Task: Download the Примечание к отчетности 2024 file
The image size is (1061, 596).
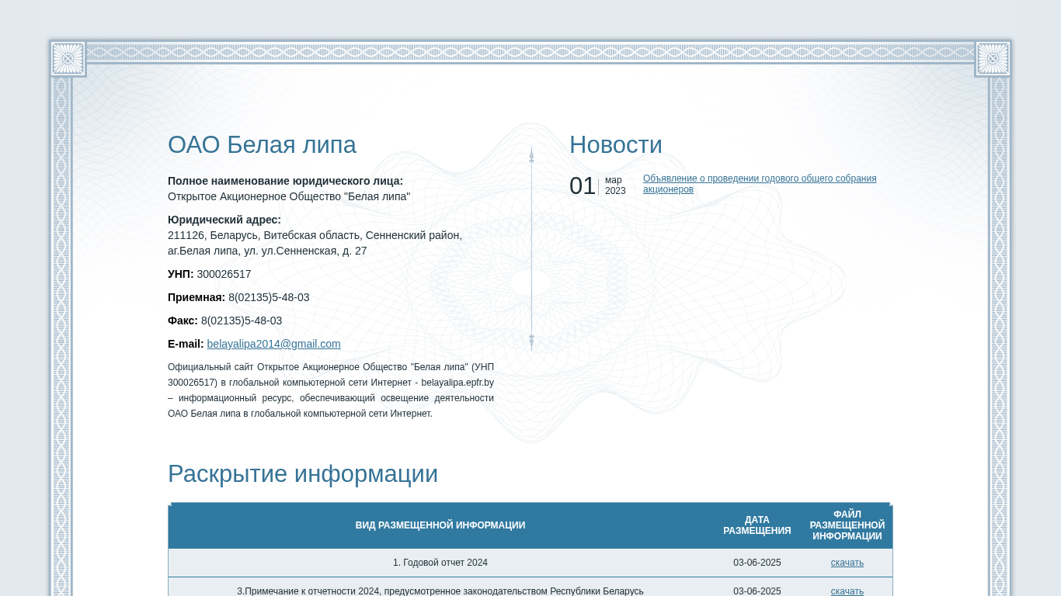Action: 847,591
